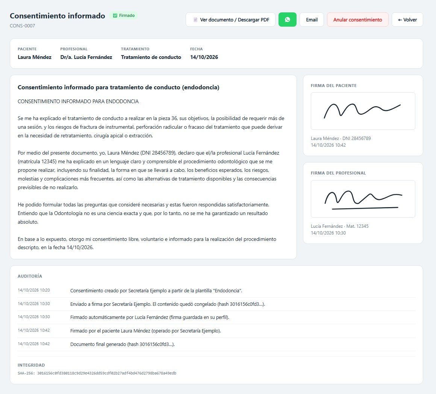
Task: Click the professional signature image
Action: (363, 199)
